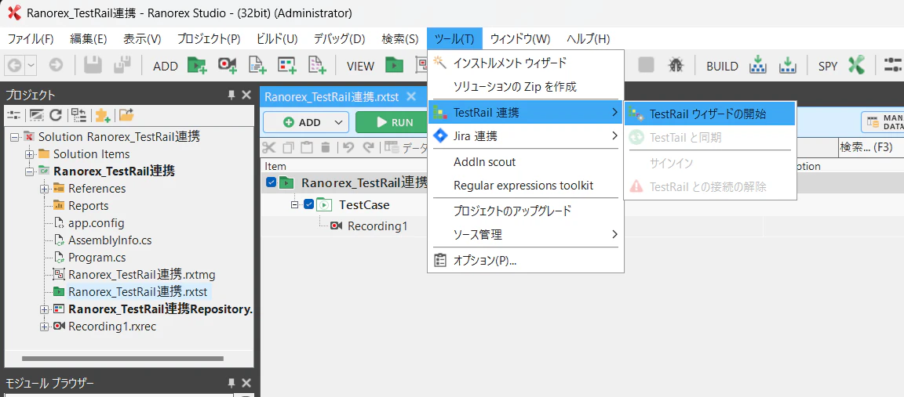The width and height of the screenshot is (904, 397).
Task: Collapse the Solution Ranorex_TestRail連携 tree node
Action: coord(14,137)
